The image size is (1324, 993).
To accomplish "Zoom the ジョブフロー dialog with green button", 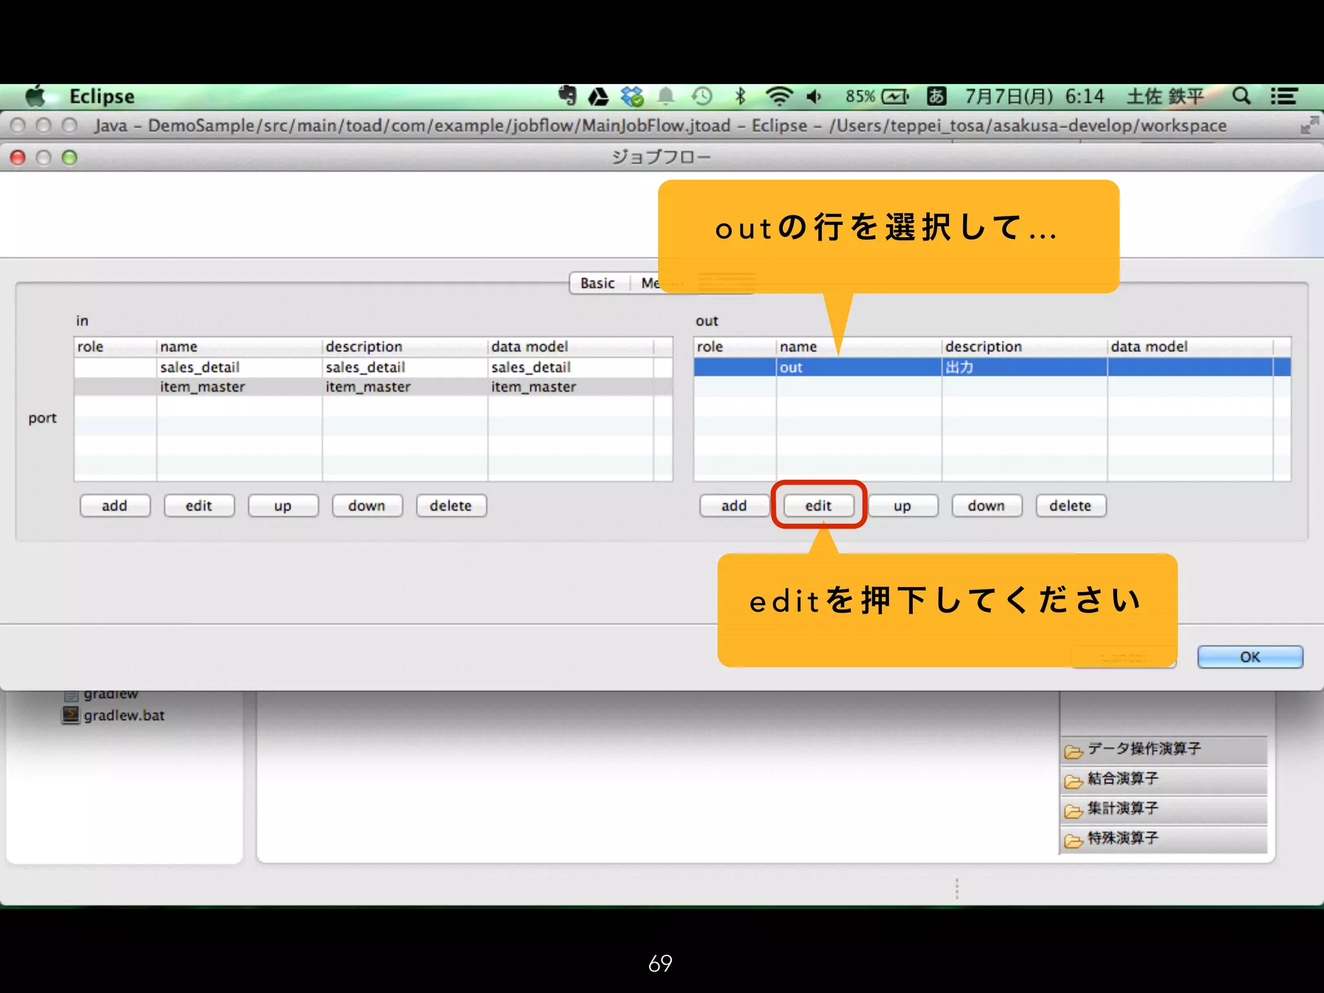I will (69, 157).
